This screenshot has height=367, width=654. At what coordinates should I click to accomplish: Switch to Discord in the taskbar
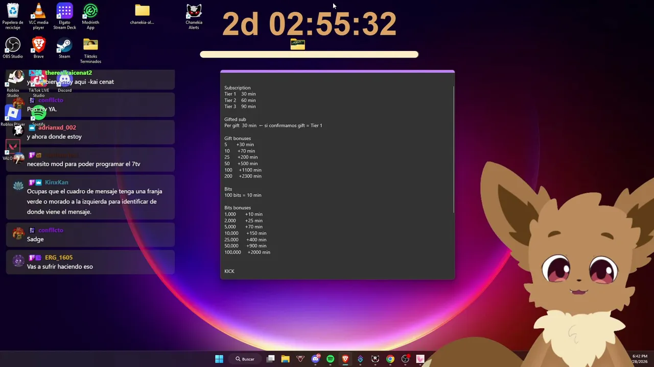pos(315,359)
